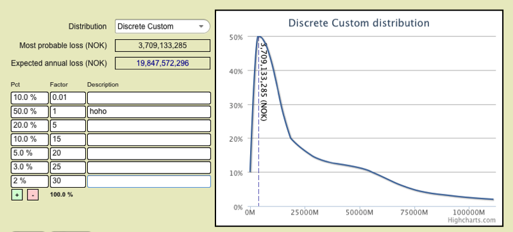Click the Factor column header
Screen dimensions: 513x232
[x=59, y=85]
